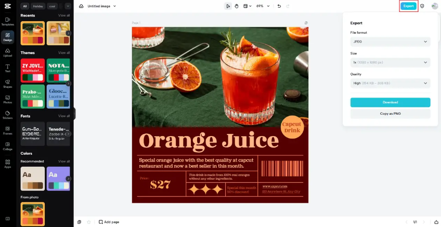Screen dimensions: 441x227
Task: Open the Text tool panel
Action: [x=8, y=68]
